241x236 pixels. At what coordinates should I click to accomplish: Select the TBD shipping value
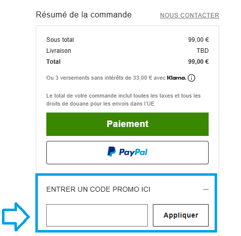(x=203, y=51)
